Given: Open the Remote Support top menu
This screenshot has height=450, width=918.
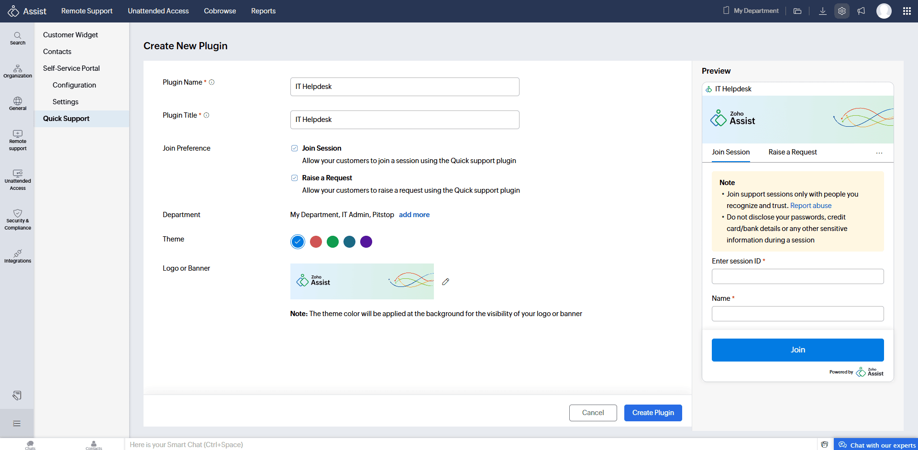Looking at the screenshot, I should [x=87, y=11].
